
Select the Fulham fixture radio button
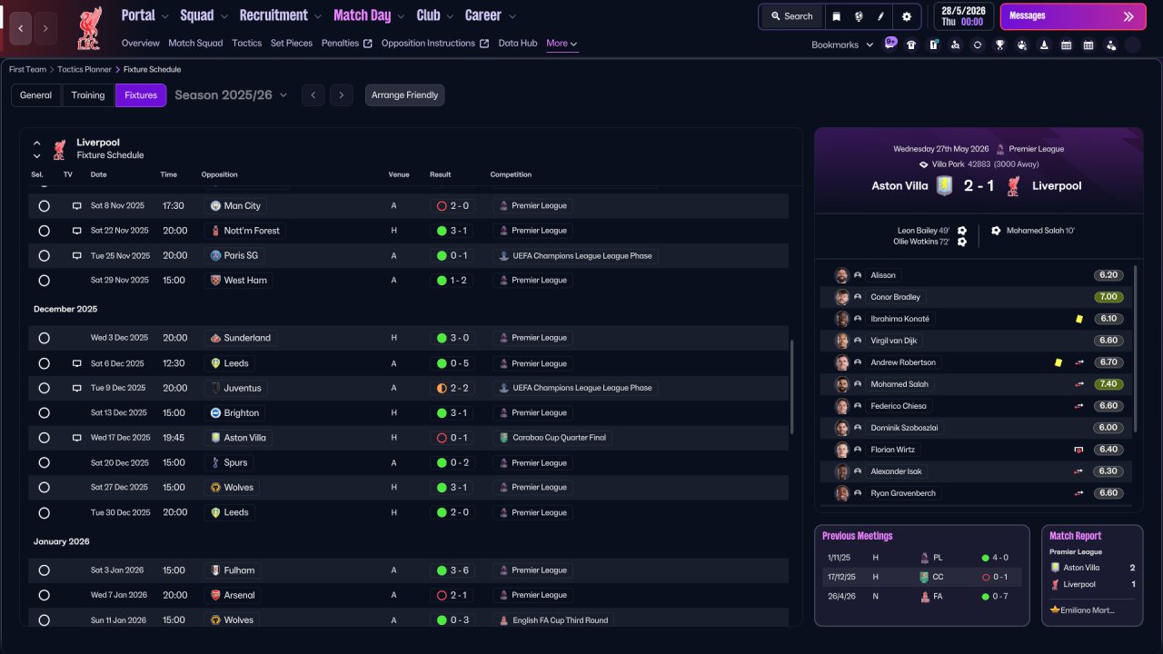(x=44, y=570)
